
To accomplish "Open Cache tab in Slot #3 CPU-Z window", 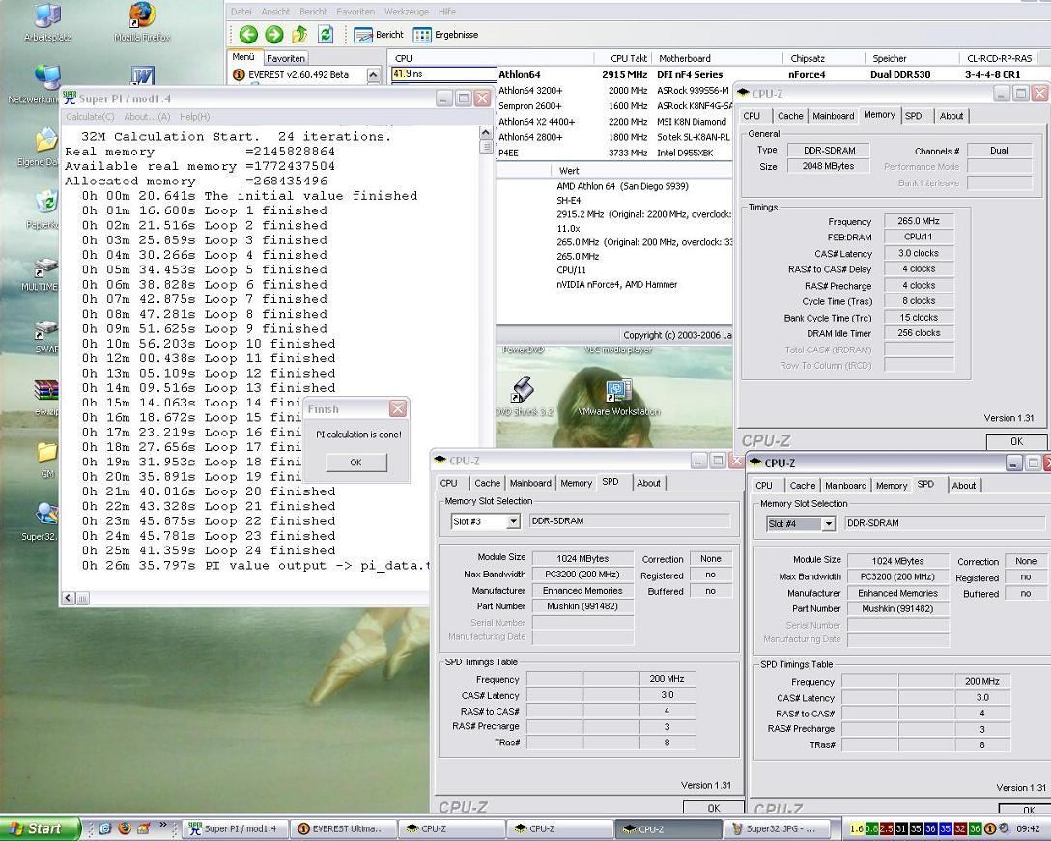I will [x=487, y=483].
